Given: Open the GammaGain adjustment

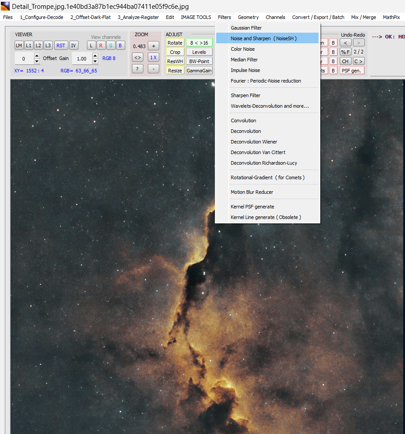Looking at the screenshot, I should [199, 70].
